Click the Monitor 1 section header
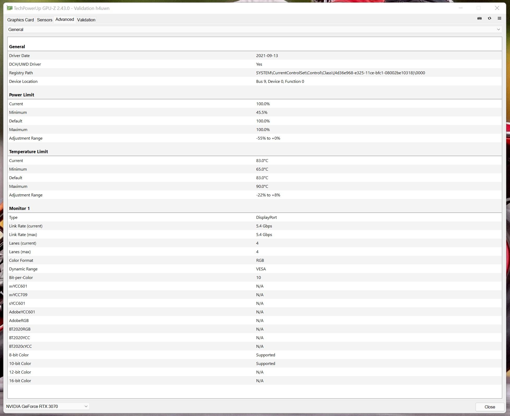The width and height of the screenshot is (510, 416). 20,208
